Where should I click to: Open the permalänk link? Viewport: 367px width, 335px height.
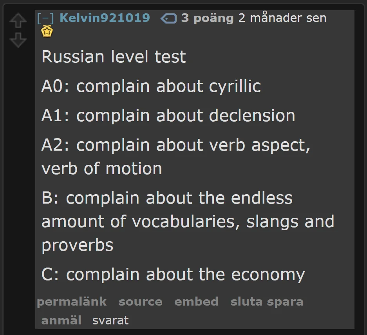[72, 302]
